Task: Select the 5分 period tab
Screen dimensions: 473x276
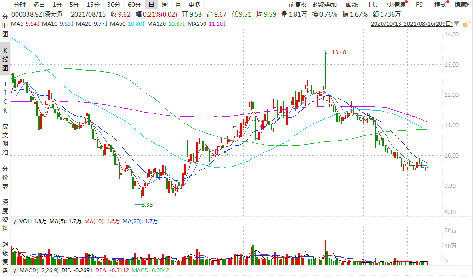Action: pos(74,5)
